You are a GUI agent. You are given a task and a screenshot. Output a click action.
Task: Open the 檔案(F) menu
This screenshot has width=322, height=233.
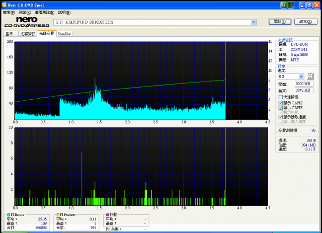(x=9, y=13)
